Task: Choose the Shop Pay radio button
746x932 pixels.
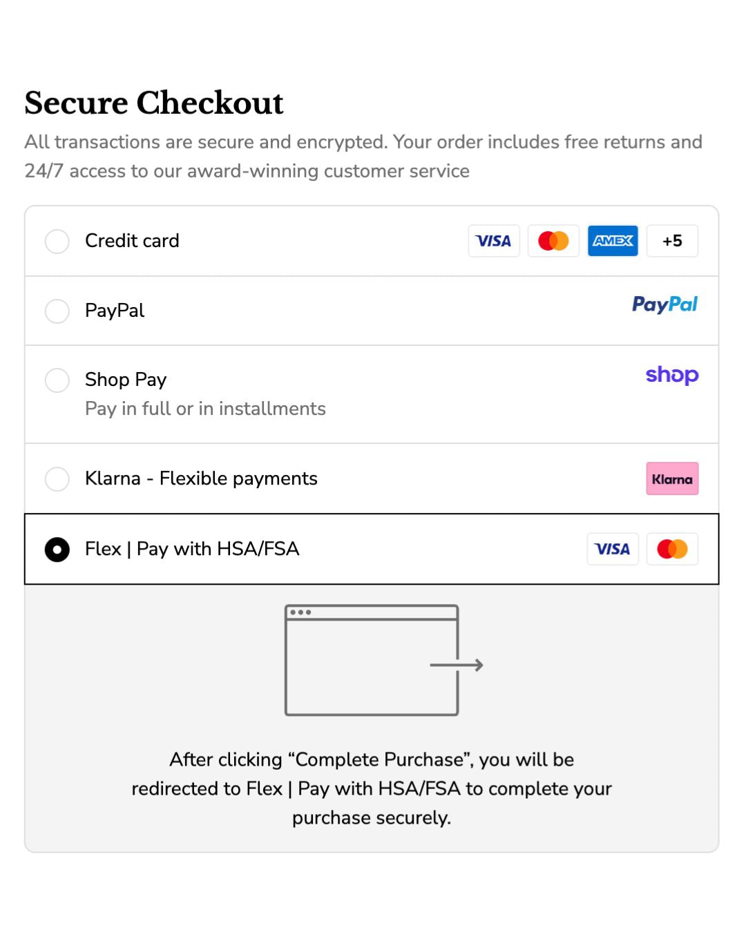Action: [x=57, y=380]
